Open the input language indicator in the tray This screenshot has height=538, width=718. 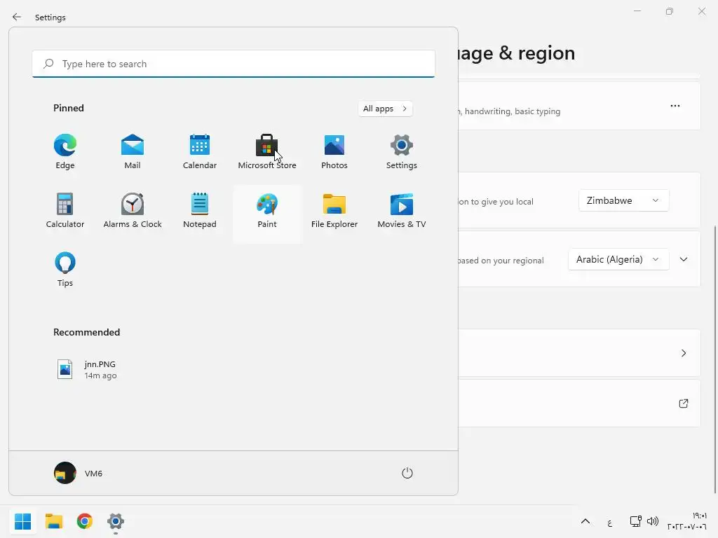coord(610,523)
